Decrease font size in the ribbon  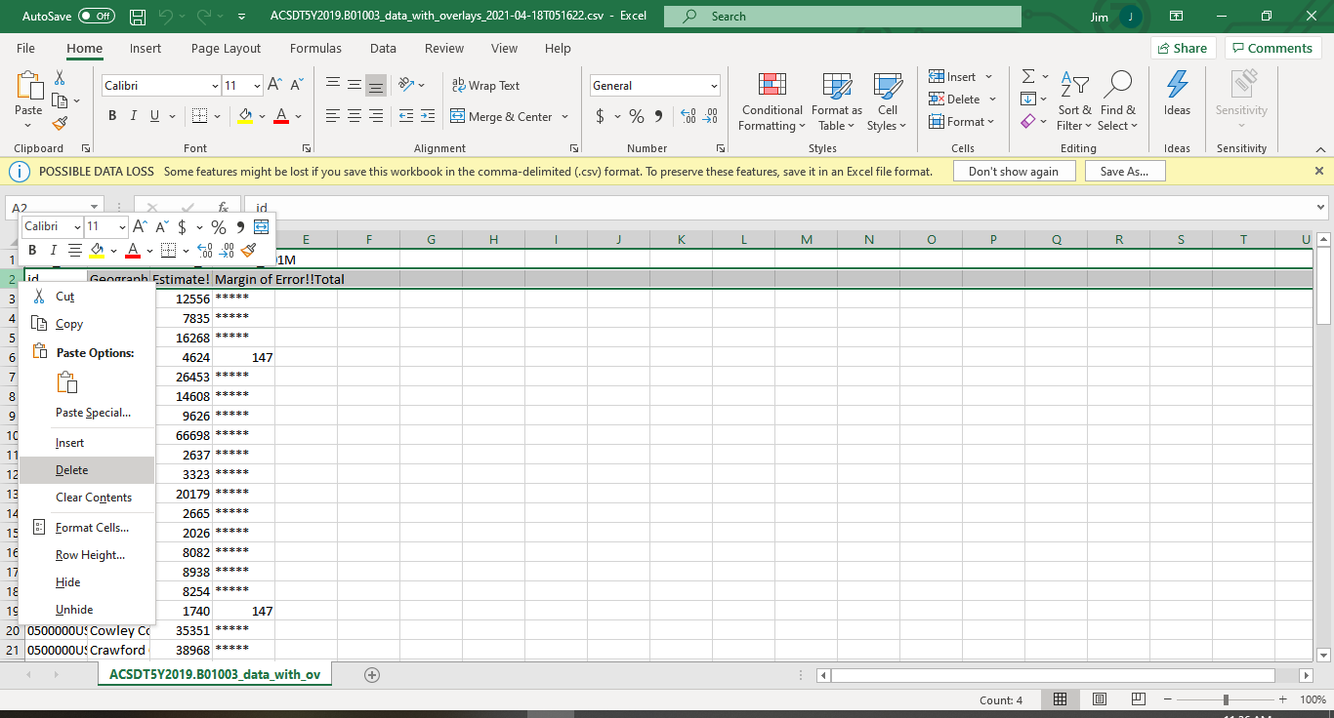coord(295,86)
